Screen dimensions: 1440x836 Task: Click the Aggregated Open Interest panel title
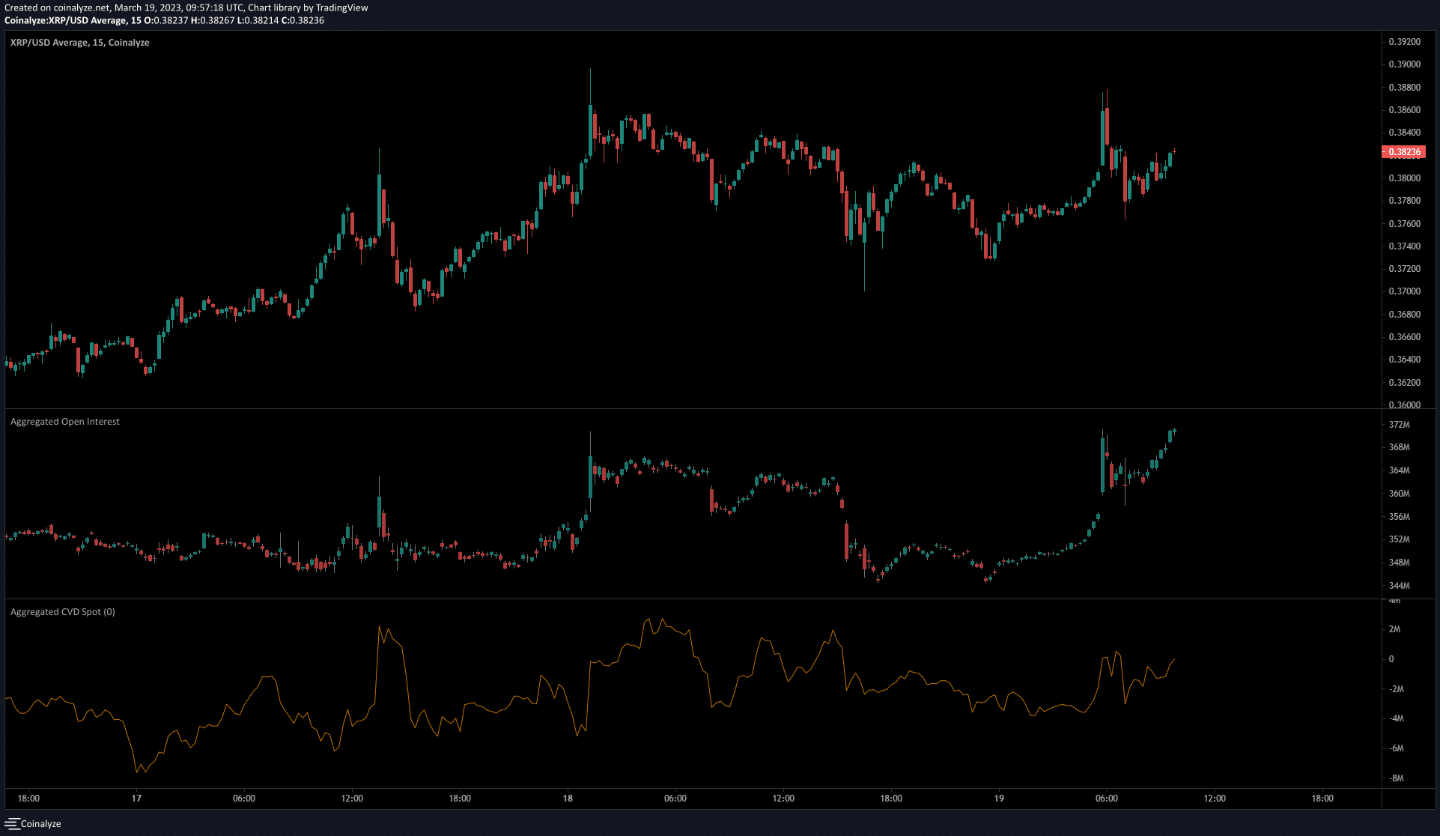tap(64, 421)
